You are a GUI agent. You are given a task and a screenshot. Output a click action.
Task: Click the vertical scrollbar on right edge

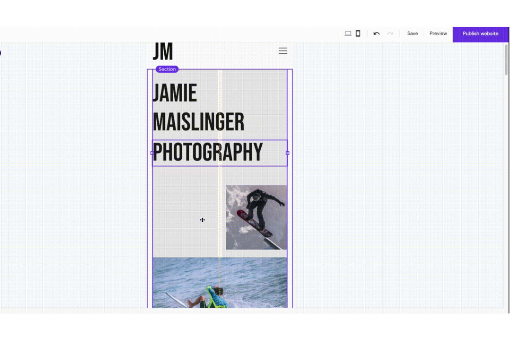tap(506, 60)
